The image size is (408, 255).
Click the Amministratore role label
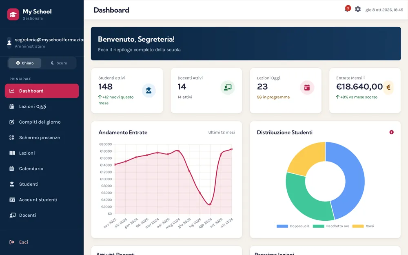(x=30, y=47)
